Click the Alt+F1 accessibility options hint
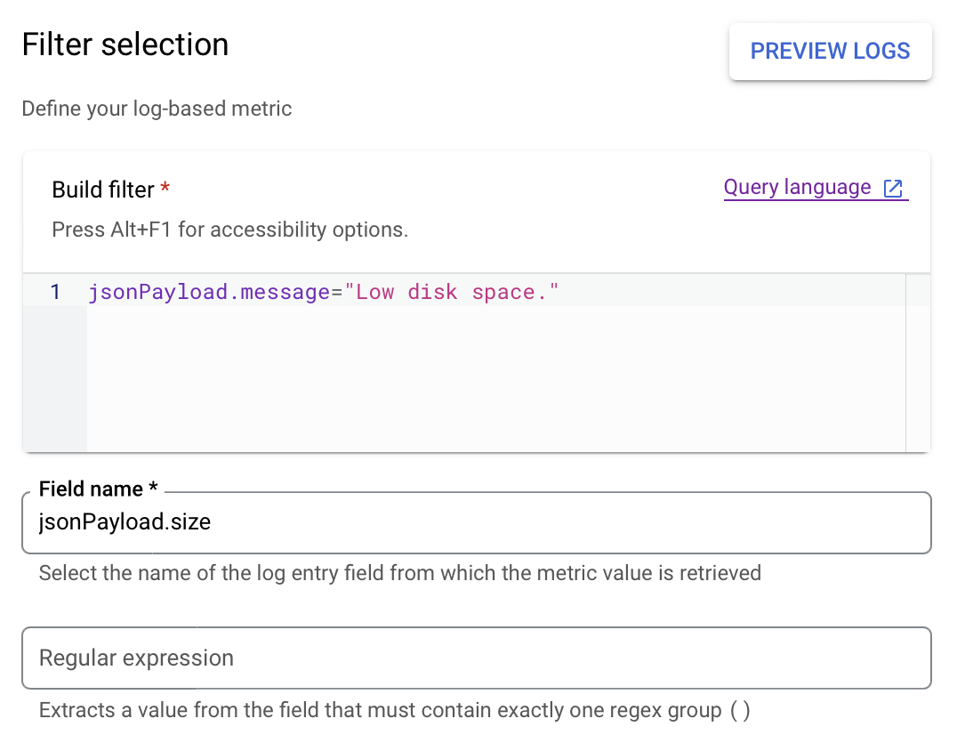 [230, 230]
